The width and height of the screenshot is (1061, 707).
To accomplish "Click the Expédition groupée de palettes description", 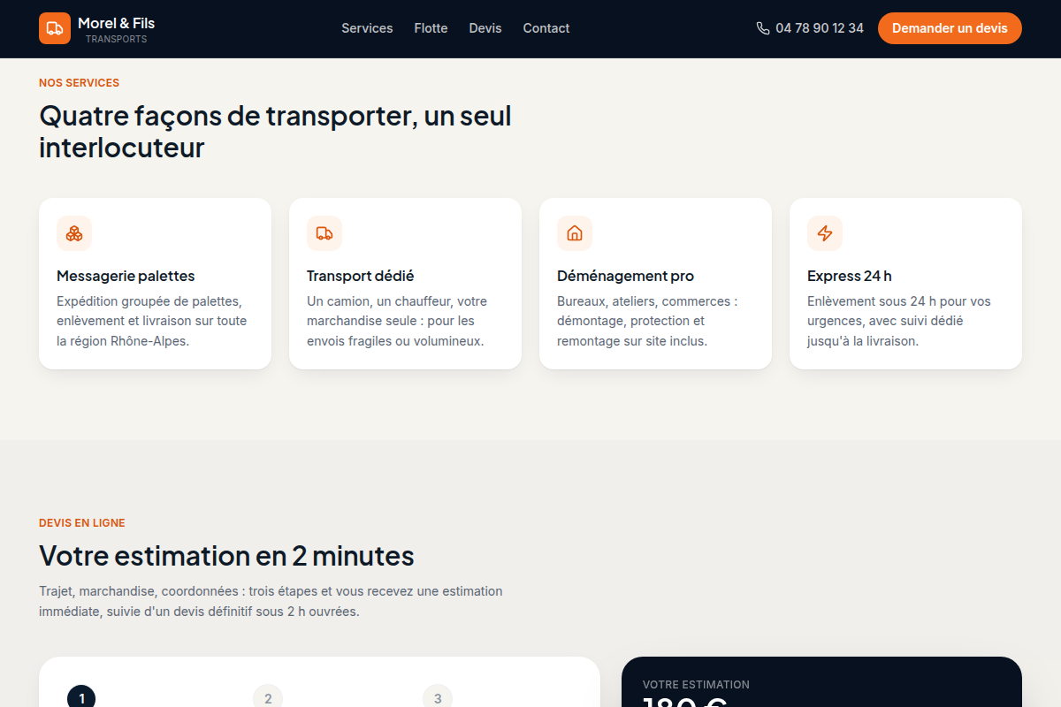I will point(152,321).
